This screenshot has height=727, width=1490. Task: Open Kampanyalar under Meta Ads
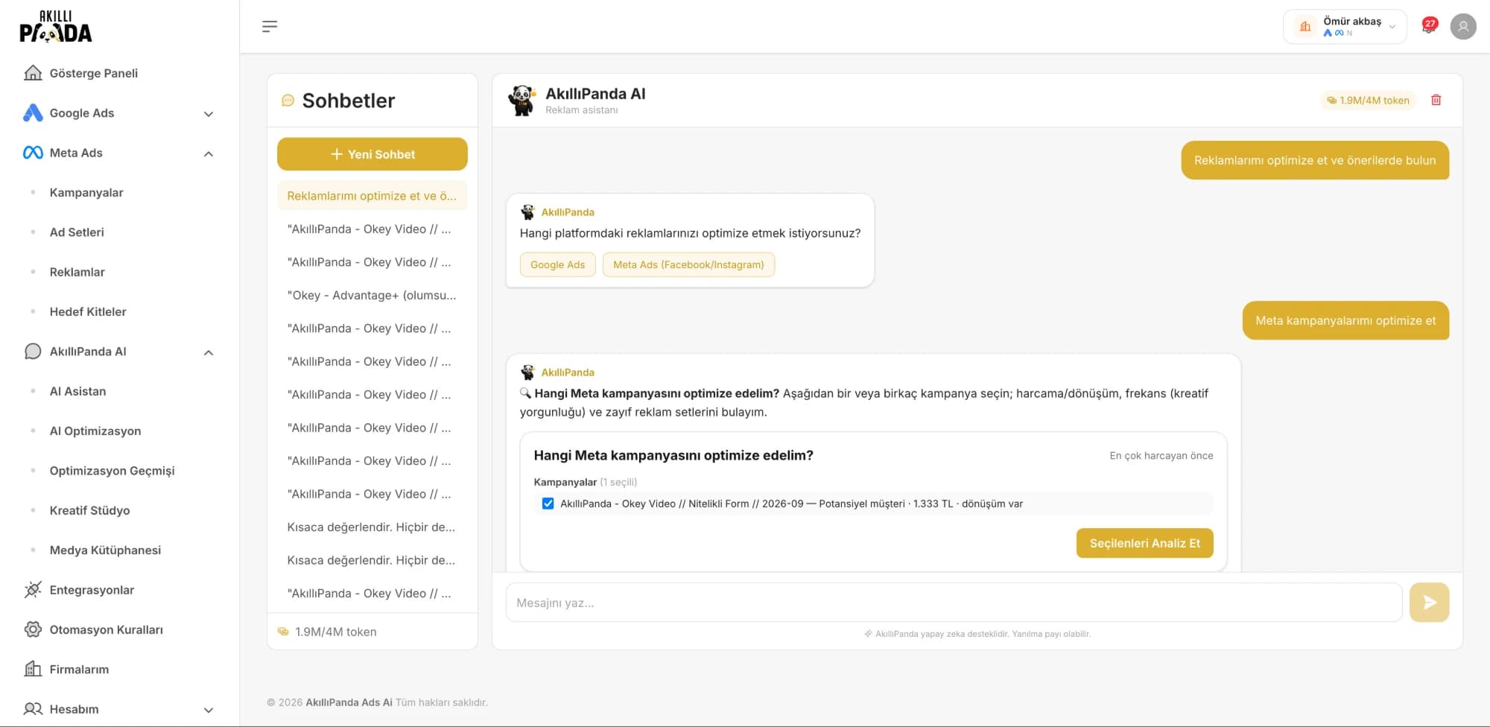[x=86, y=192]
